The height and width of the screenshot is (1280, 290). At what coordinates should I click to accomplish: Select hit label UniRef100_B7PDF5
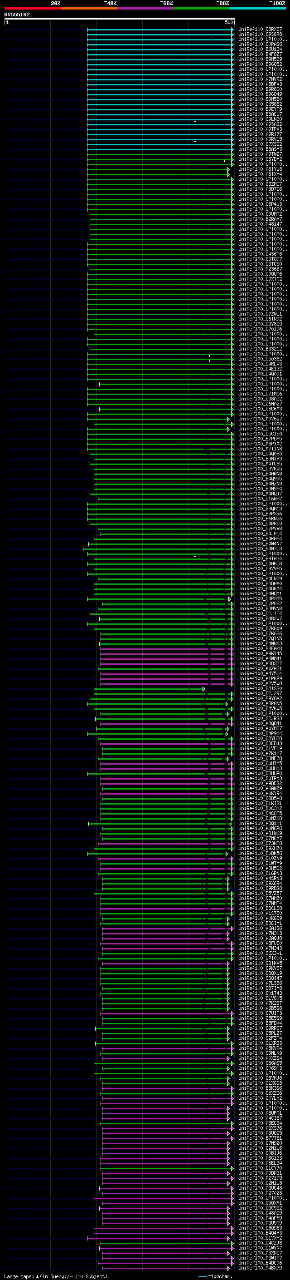(x=260, y=439)
